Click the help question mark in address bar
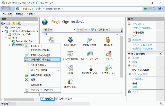Image resolution: width=165 pixels, height=106 pixels. 160,8
